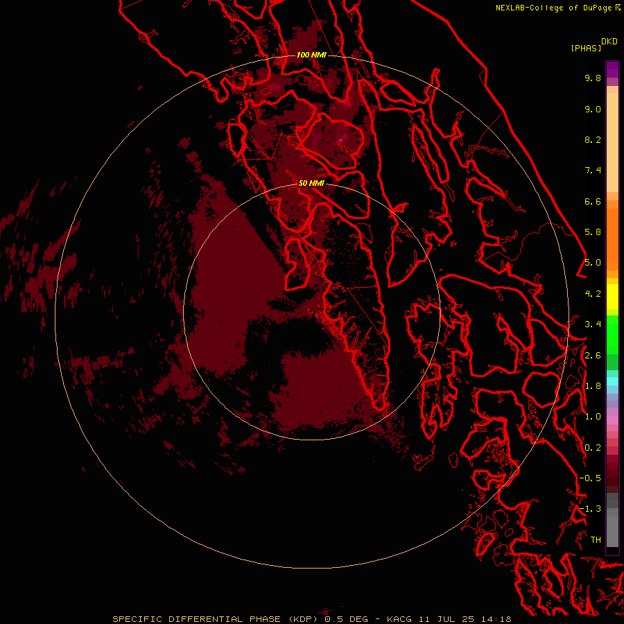The image size is (624, 624).
Task: Click the 1.8 value on the legend
Action: pyautogui.click(x=593, y=386)
